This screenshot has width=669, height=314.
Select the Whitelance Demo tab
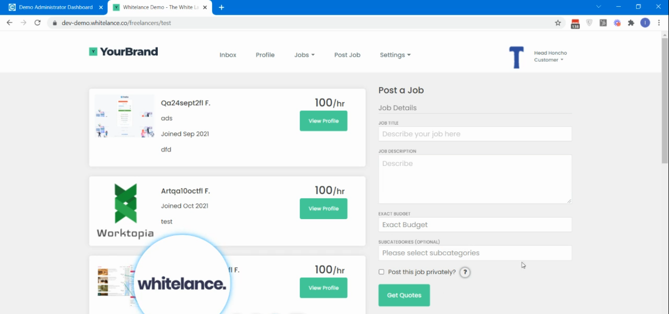[159, 7]
